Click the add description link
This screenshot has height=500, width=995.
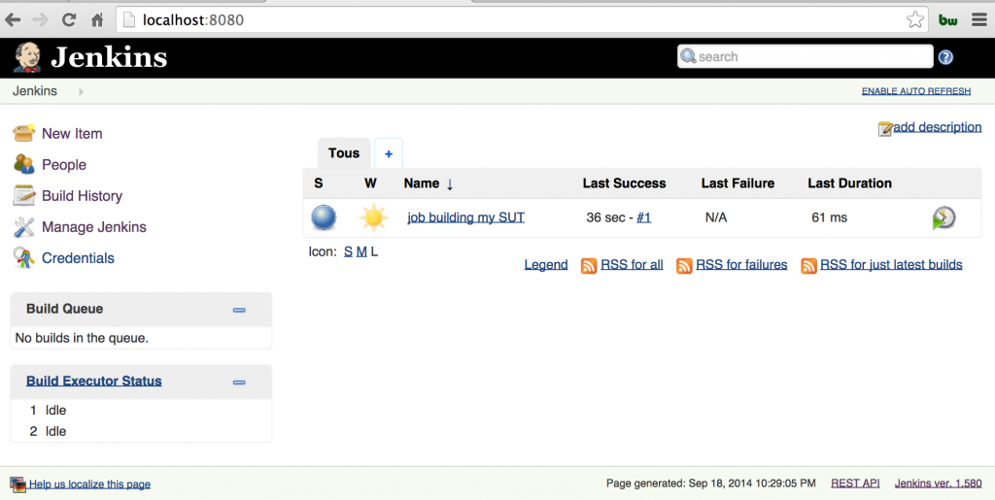pos(938,127)
